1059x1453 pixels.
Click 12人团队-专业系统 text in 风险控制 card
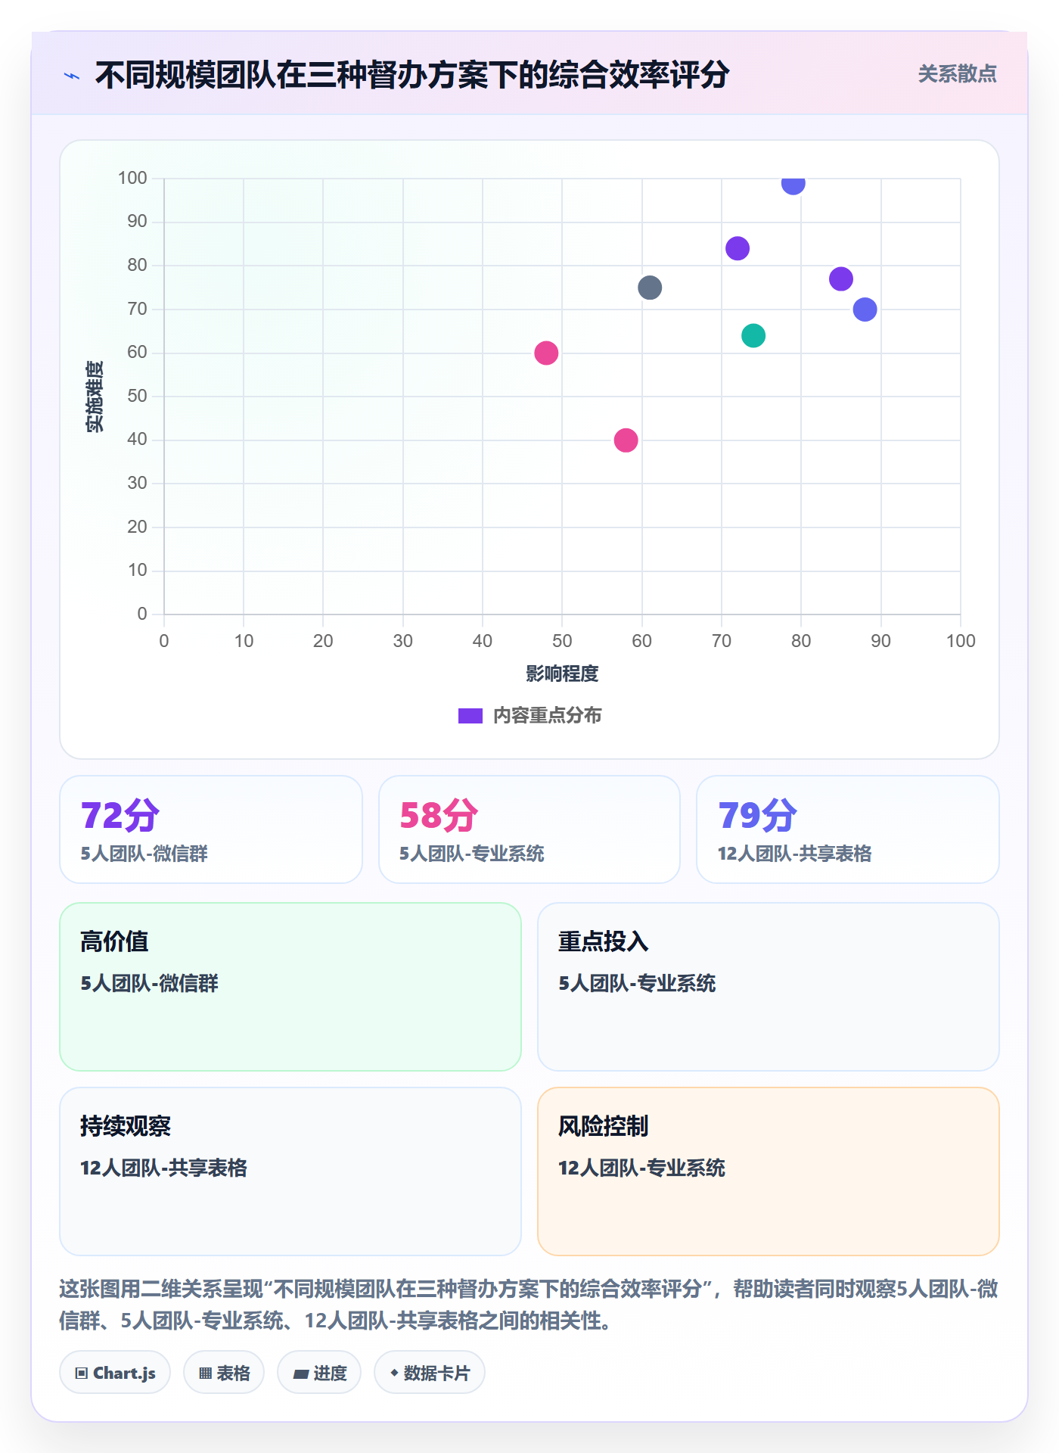(641, 1168)
